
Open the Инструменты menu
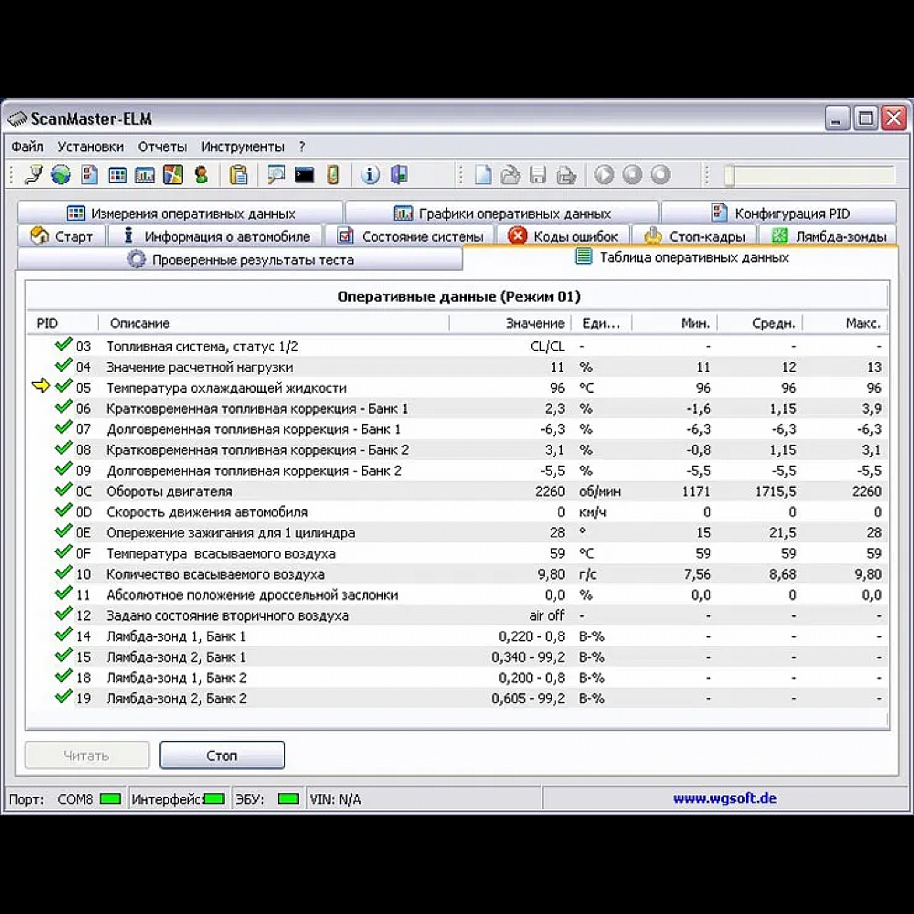[x=243, y=146]
